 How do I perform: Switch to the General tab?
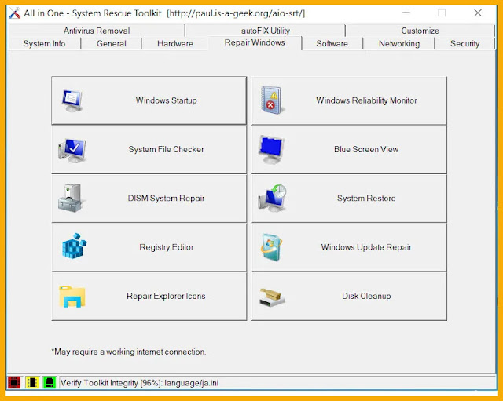[112, 44]
